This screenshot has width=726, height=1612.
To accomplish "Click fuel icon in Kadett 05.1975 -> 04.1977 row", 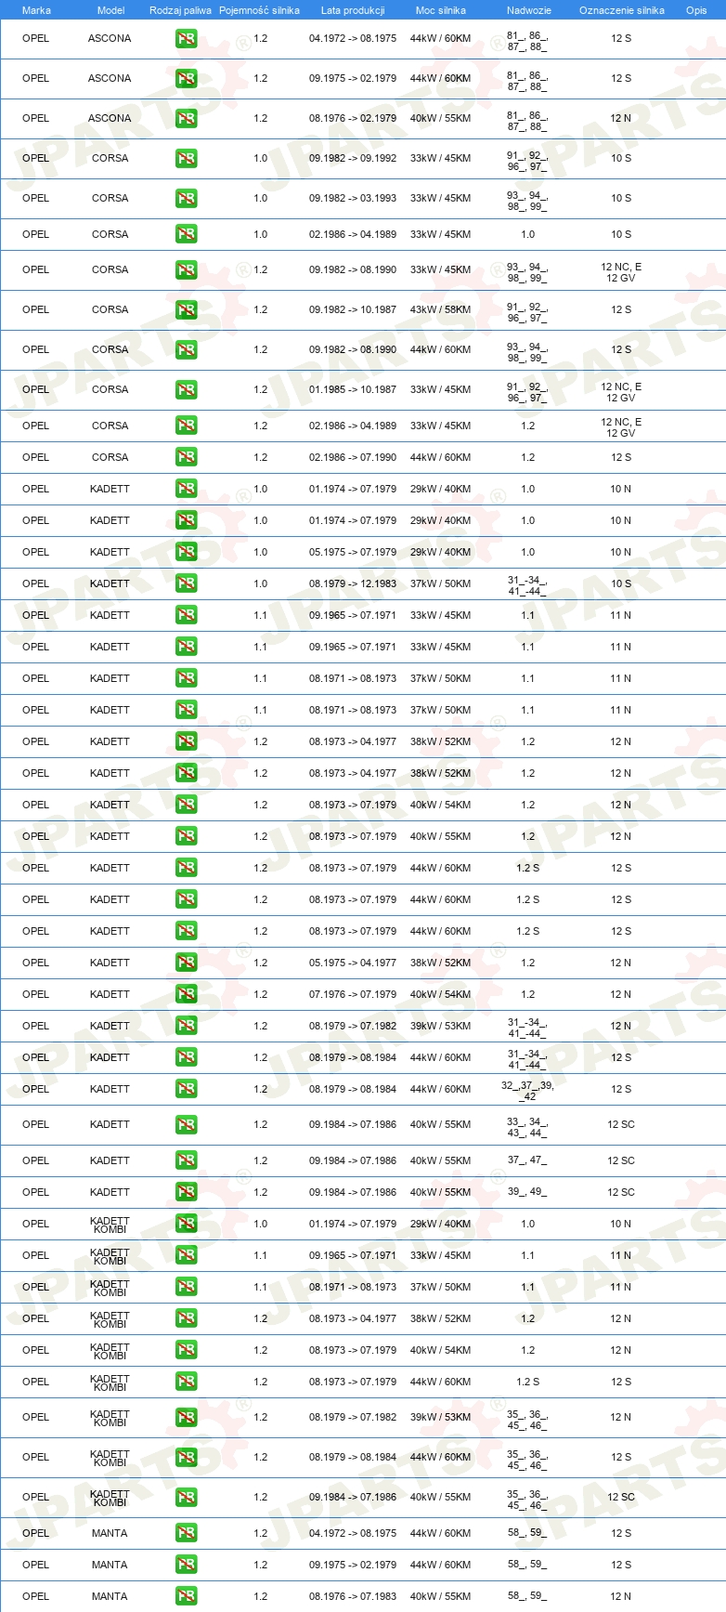I will coord(186,963).
